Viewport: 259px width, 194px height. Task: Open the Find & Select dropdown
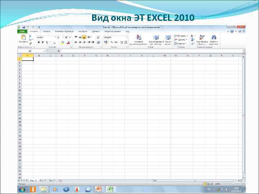pos(214,40)
